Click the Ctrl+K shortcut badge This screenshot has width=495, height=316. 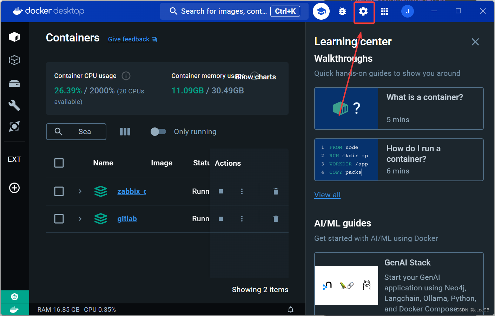point(285,11)
